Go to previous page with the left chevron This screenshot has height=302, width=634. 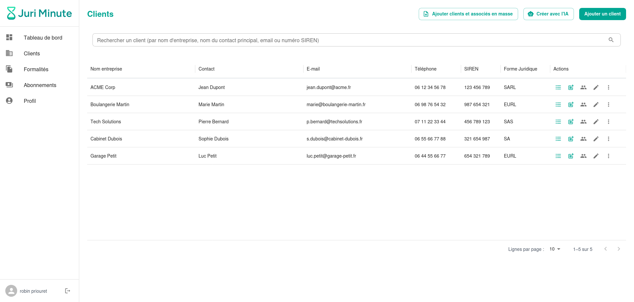606,249
